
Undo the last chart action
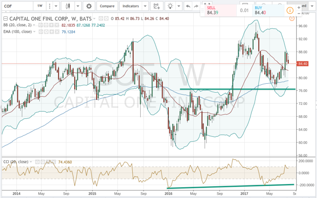[188, 6]
